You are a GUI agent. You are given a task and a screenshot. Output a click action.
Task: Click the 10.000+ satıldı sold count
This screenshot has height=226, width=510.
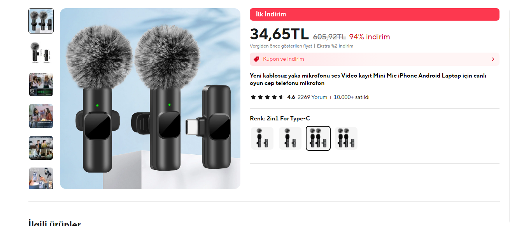click(x=352, y=97)
